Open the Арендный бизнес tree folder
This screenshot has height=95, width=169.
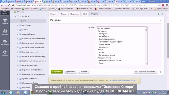click(x=29, y=34)
